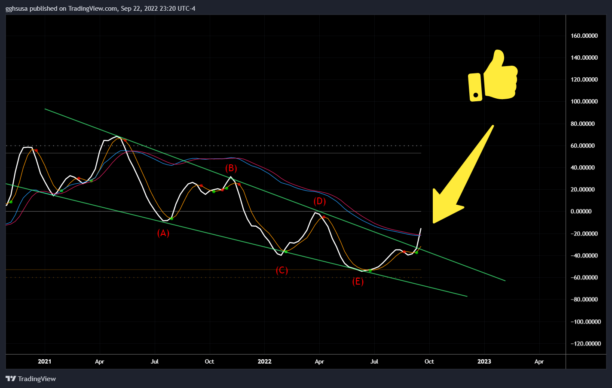The width and height of the screenshot is (612, 388).
Task: Click the −40.00000 price axis label
Action: click(584, 255)
